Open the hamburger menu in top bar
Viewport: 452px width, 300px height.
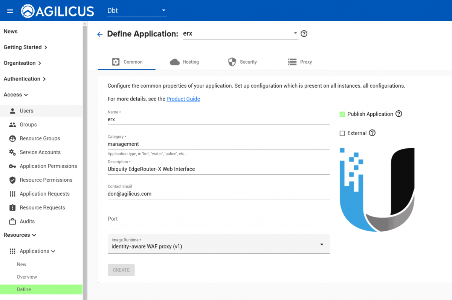click(x=10, y=11)
